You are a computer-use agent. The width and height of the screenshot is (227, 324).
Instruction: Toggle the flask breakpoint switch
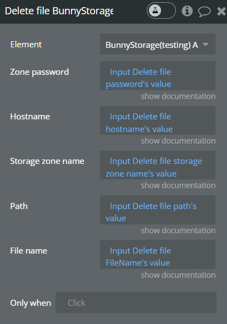point(161,10)
